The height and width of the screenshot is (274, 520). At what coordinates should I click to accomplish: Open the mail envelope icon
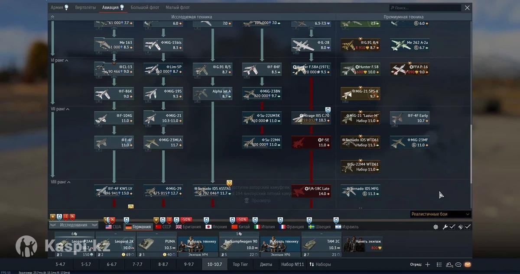click(468, 264)
